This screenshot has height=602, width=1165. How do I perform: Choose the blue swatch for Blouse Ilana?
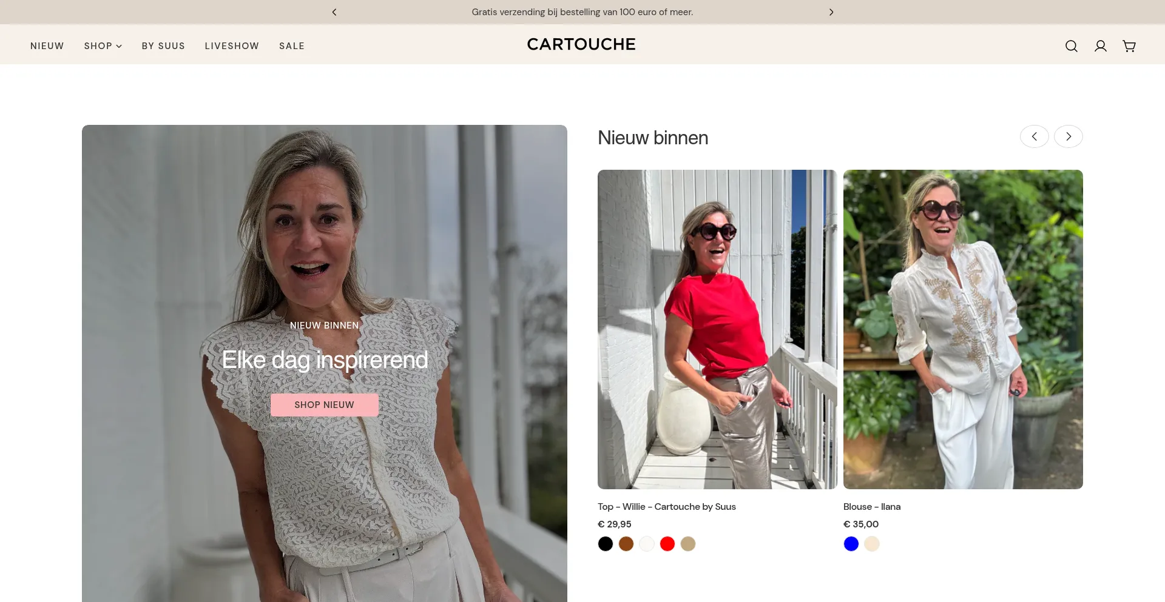click(851, 544)
